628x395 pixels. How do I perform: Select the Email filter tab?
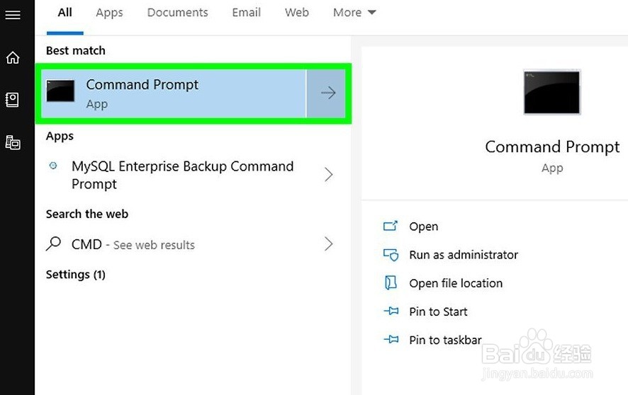pos(247,13)
